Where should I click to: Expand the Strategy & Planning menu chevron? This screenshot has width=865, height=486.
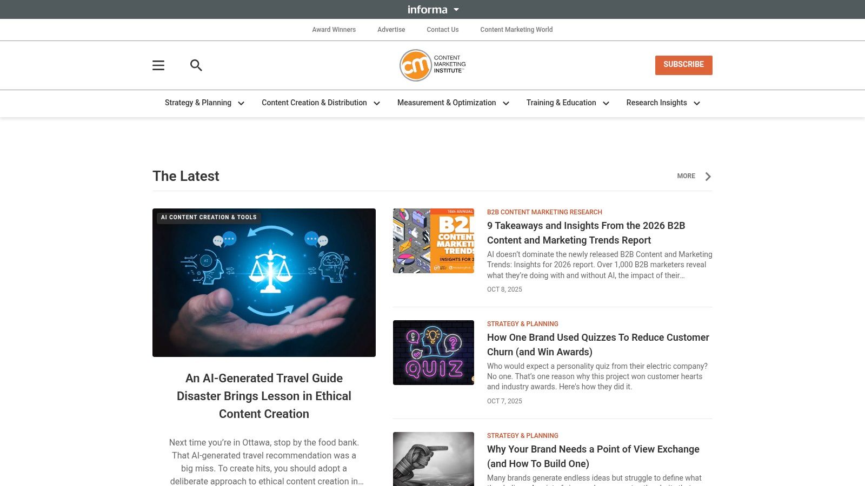241,103
